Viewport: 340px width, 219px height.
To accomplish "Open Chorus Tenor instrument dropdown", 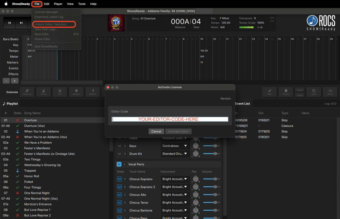I will tap(174, 203).
